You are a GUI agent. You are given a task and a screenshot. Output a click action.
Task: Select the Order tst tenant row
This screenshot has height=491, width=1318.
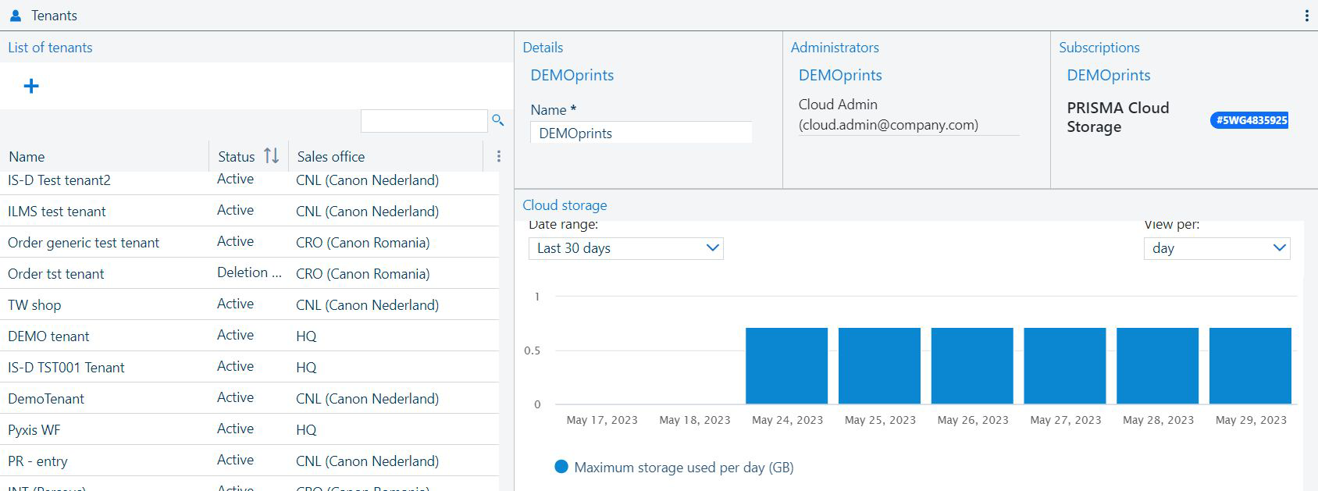(x=56, y=274)
